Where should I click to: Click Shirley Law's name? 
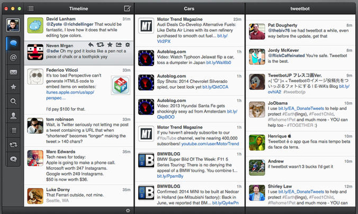280,186
